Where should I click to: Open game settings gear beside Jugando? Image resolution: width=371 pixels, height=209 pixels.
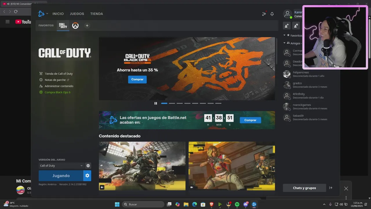pos(87,176)
